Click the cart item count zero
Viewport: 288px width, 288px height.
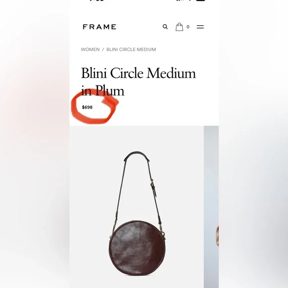(188, 27)
